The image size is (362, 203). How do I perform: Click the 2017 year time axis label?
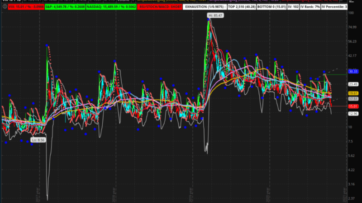tap(38, 195)
